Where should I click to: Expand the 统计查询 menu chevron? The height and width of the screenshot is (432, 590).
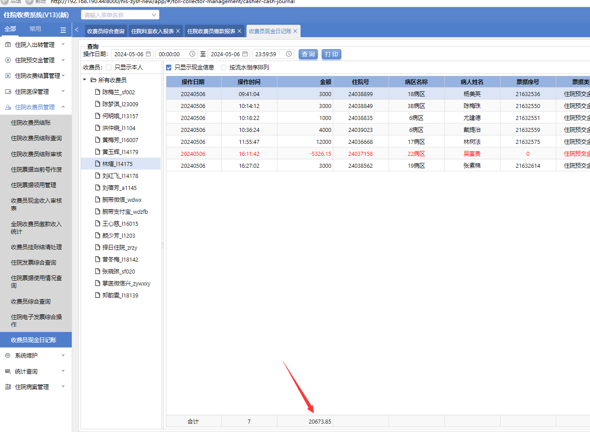coord(63,371)
